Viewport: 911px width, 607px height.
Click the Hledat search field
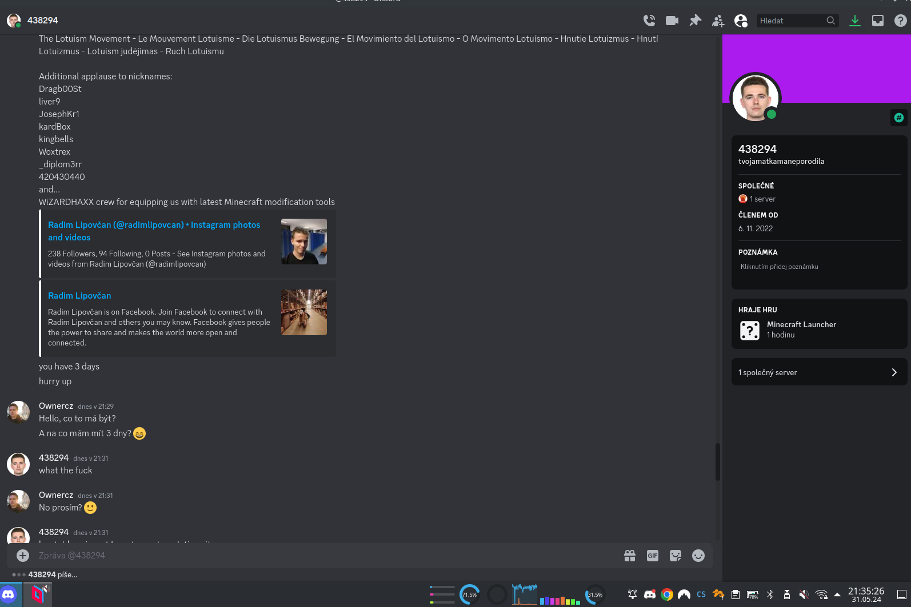(x=792, y=21)
